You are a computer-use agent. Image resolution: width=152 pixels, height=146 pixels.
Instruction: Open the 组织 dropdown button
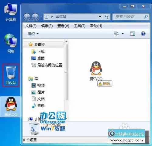pyautogui.click(x=33, y=34)
